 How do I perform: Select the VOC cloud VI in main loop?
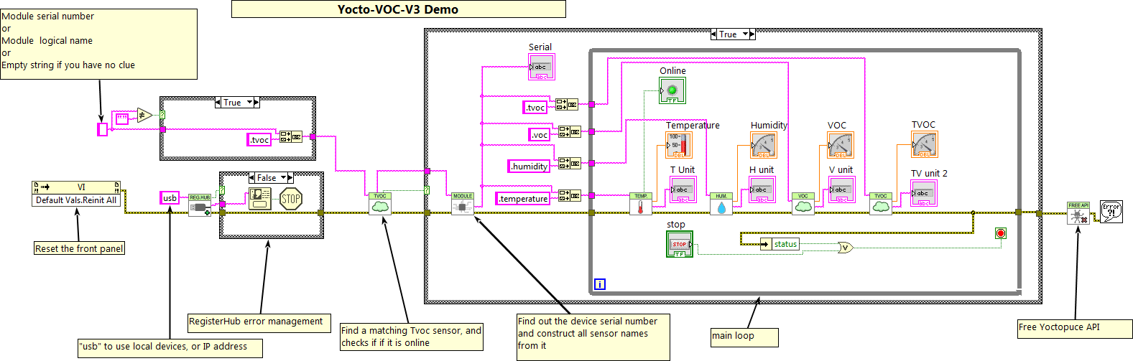(x=803, y=205)
